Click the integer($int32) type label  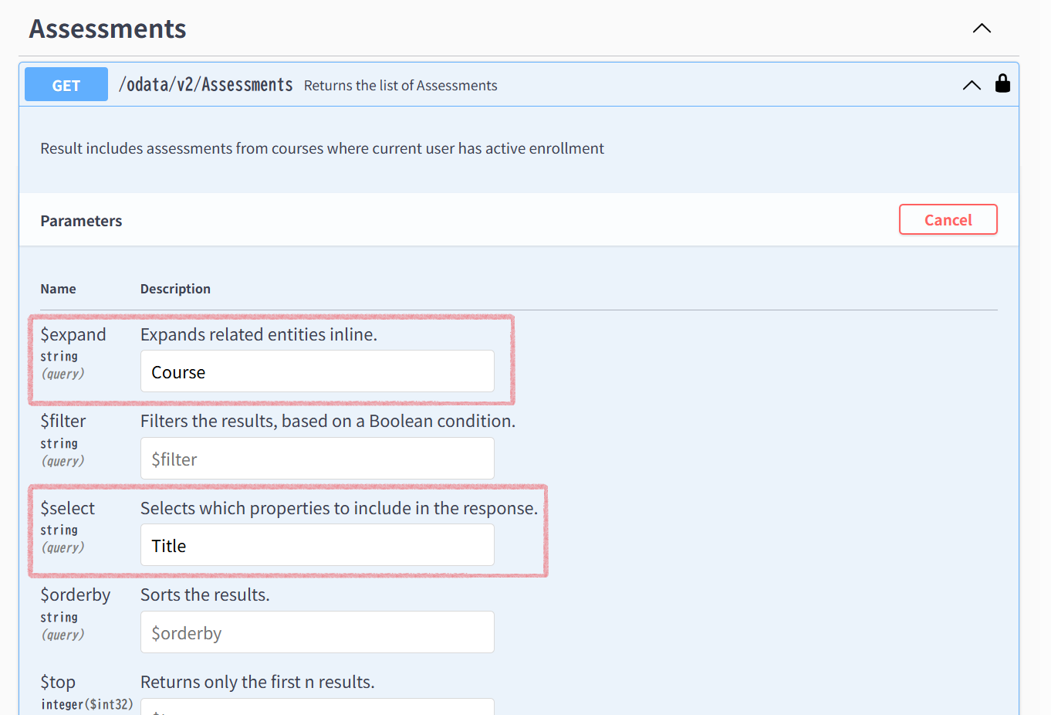coord(86,704)
